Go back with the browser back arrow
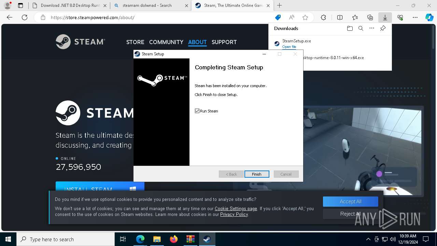Viewport: 437px width, 246px height. click(10, 17)
